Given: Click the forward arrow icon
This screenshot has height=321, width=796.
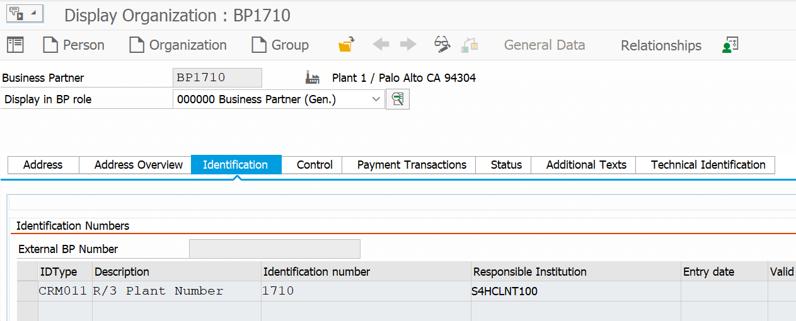Looking at the screenshot, I should point(408,45).
